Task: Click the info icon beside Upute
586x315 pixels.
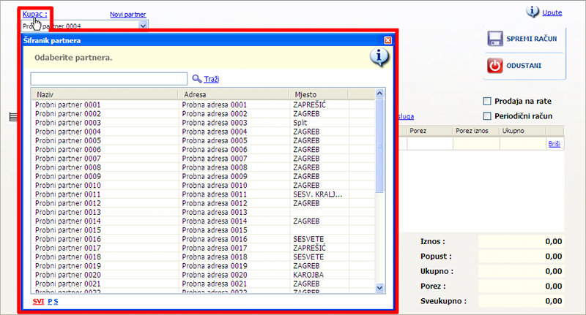Action: pyautogui.click(x=533, y=12)
